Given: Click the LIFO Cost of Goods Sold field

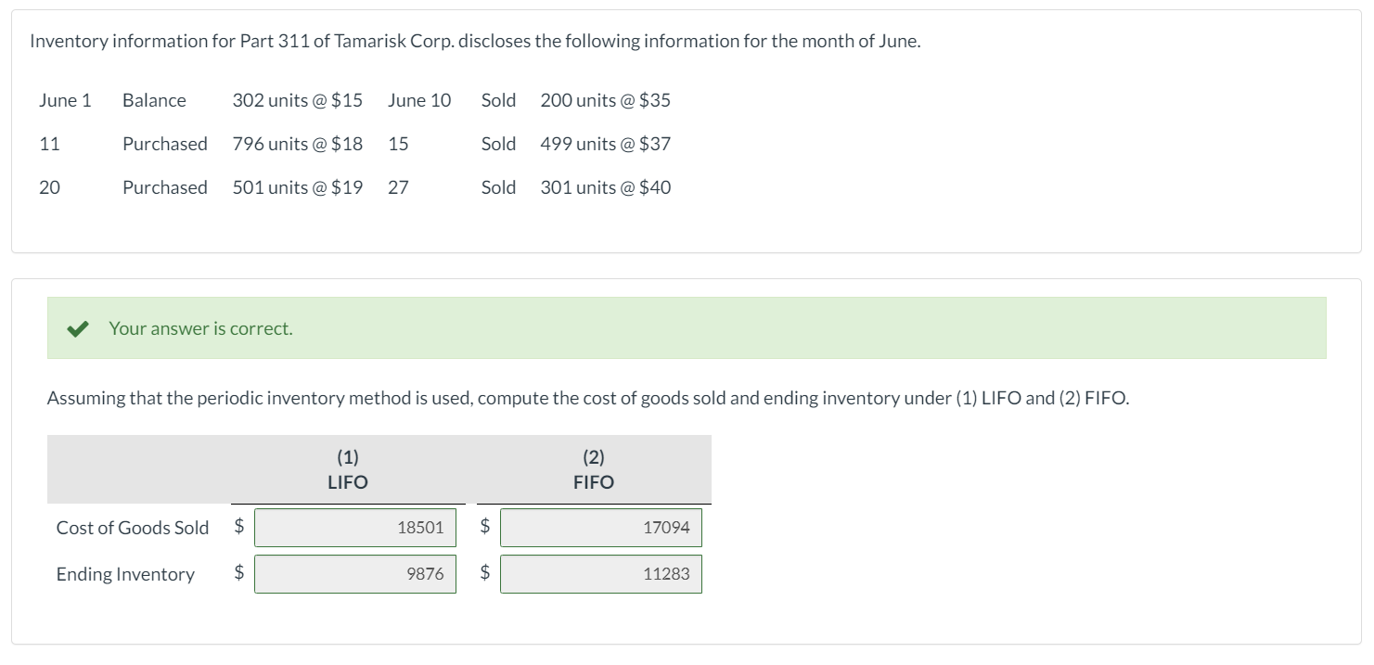Looking at the screenshot, I should point(355,528).
